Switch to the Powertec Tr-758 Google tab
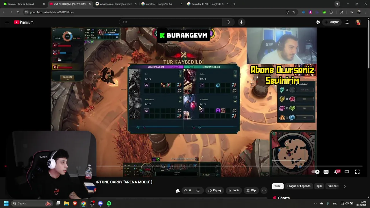The height and width of the screenshot is (208, 370). point(207,4)
